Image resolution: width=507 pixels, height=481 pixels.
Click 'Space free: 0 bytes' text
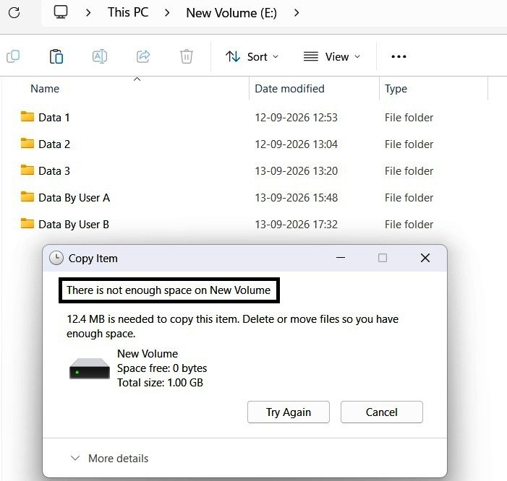pos(162,368)
